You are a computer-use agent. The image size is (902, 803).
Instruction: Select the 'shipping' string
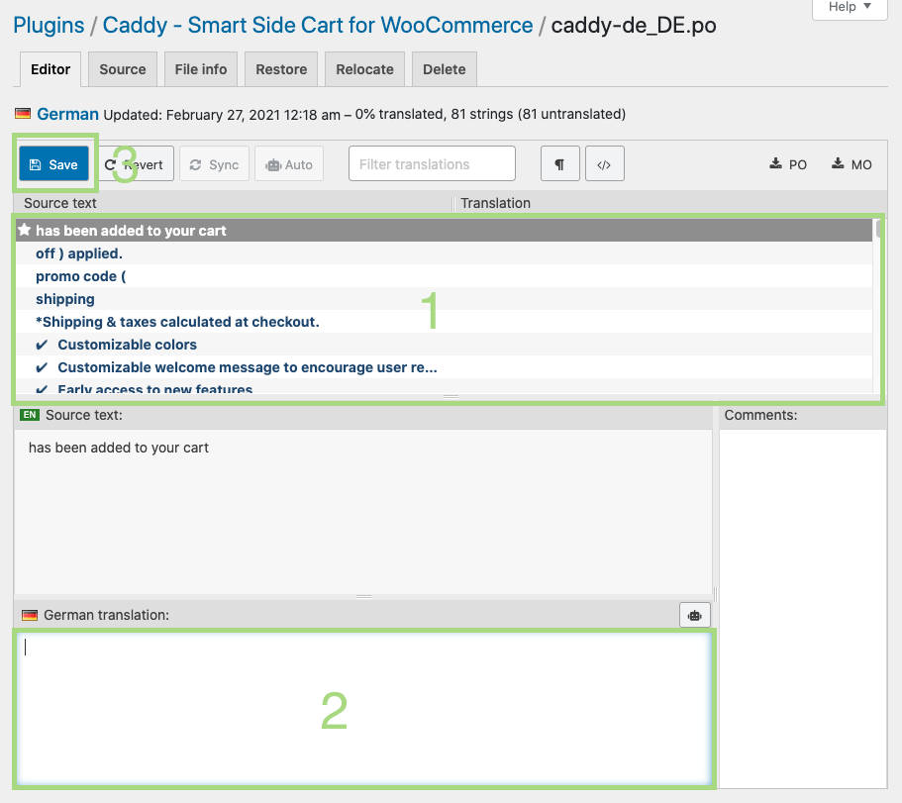click(x=445, y=299)
